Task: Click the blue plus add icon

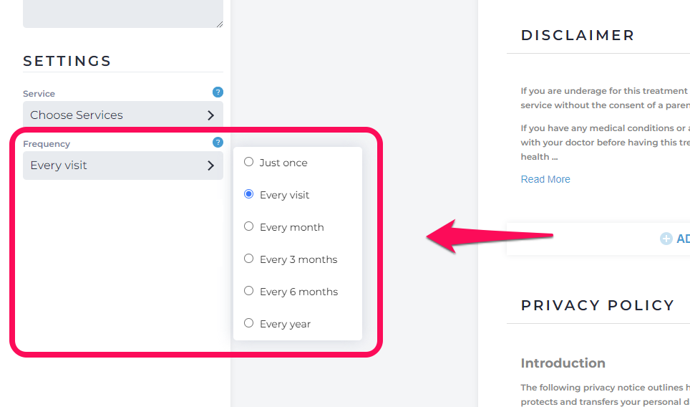Action: click(666, 239)
